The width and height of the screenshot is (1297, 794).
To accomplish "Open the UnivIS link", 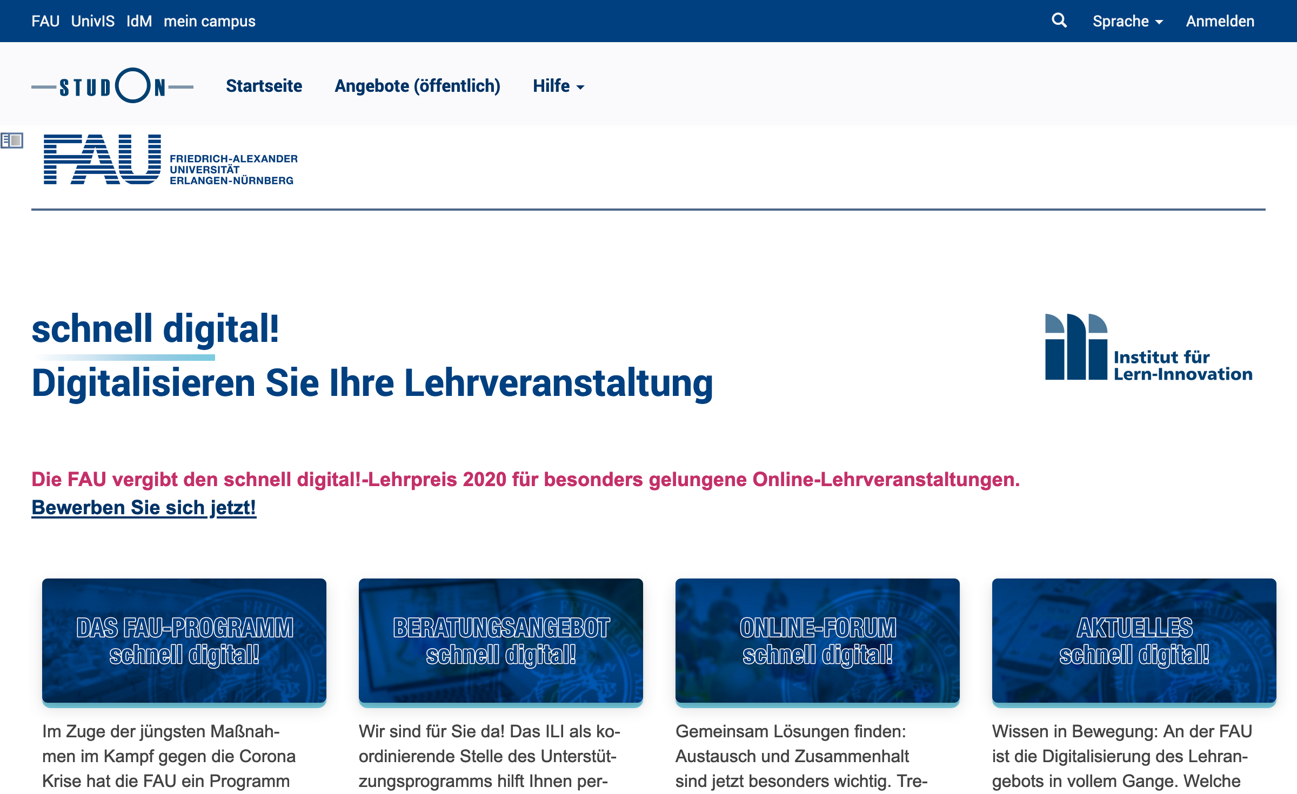I will pyautogui.click(x=93, y=22).
